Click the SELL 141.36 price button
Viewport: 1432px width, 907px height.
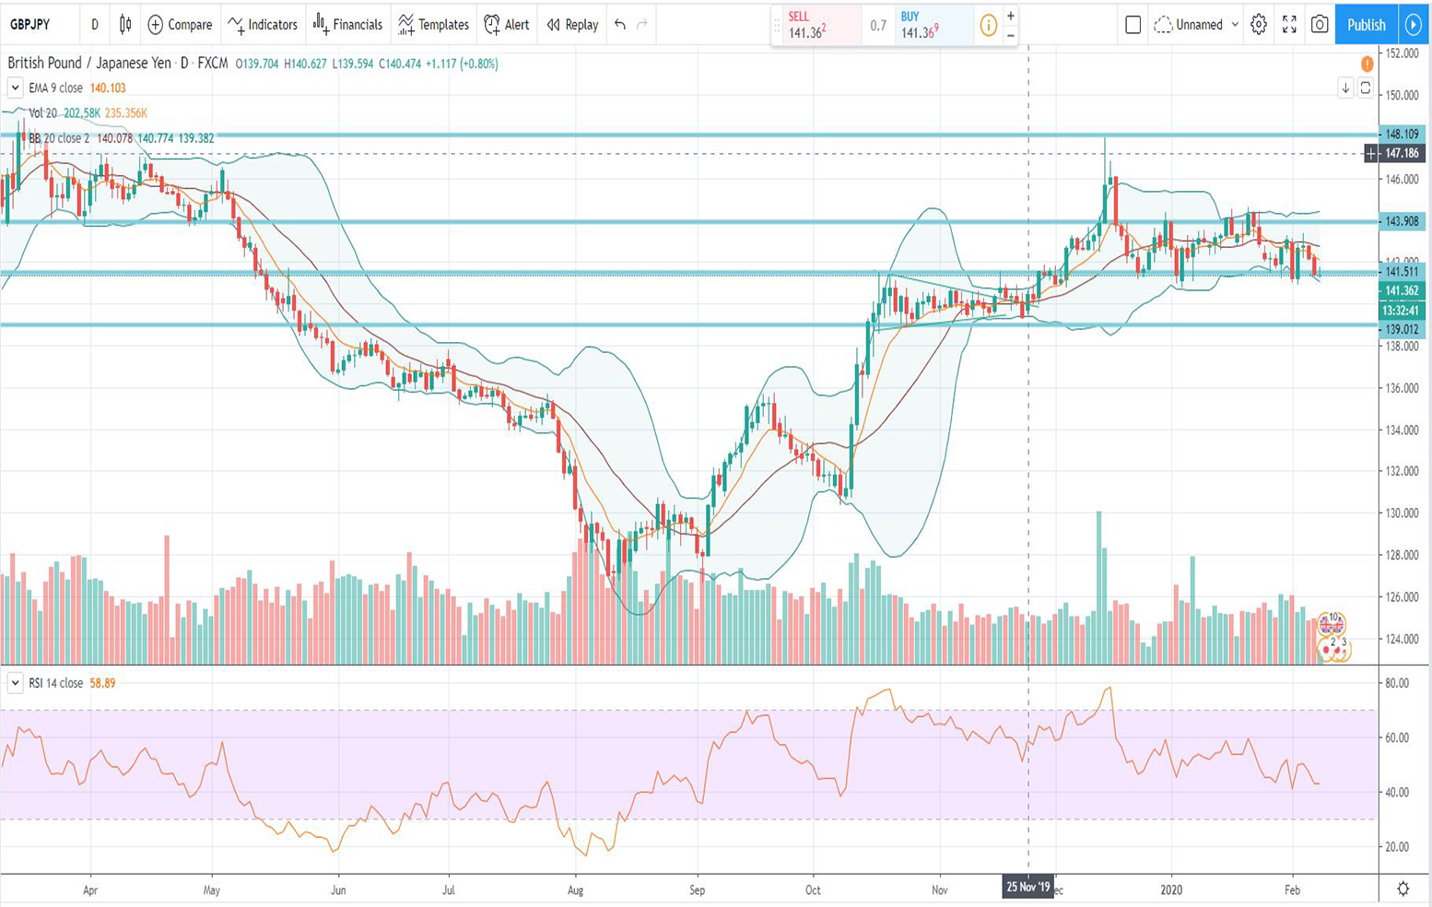click(817, 26)
